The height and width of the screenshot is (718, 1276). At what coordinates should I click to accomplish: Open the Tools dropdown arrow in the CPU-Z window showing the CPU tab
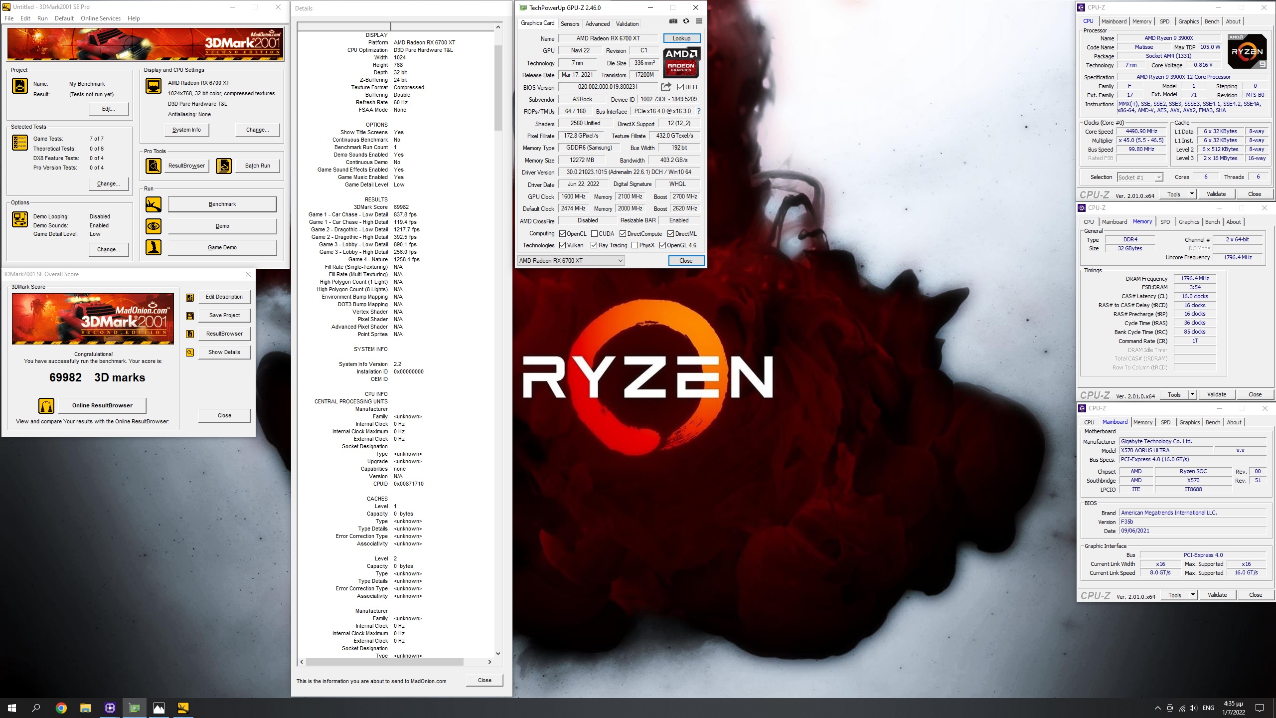(1192, 194)
